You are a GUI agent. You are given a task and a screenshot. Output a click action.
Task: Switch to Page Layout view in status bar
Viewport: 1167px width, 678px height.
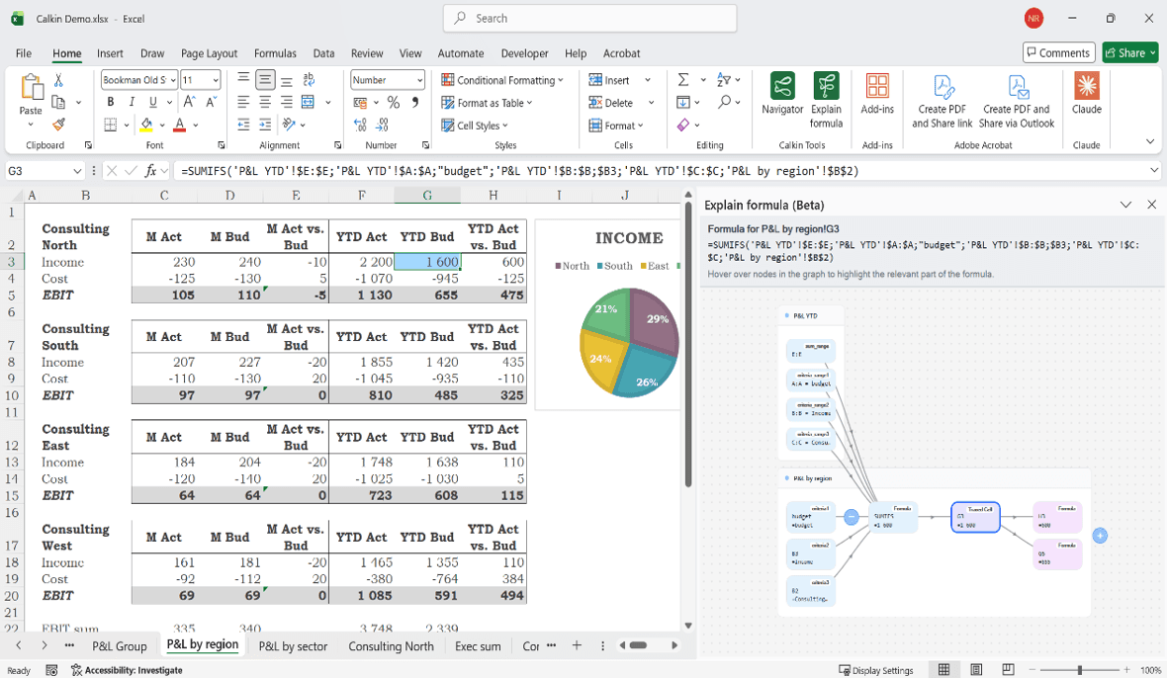pyautogui.click(x=976, y=670)
